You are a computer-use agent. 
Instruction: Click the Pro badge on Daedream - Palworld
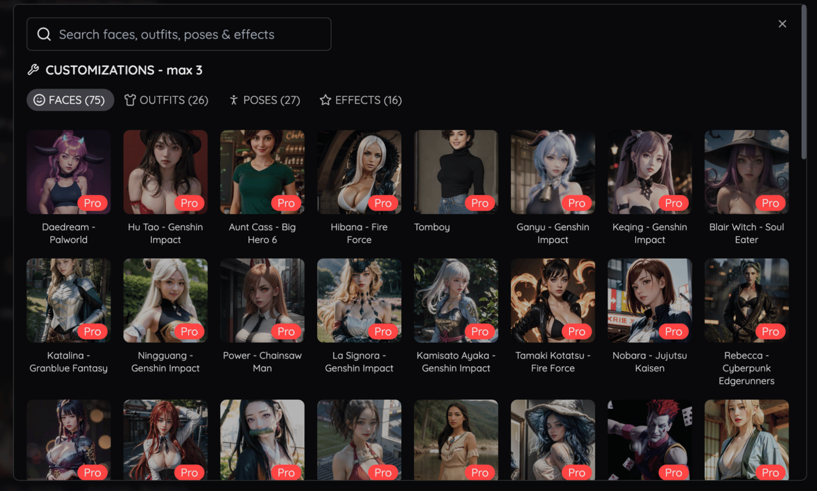93,203
